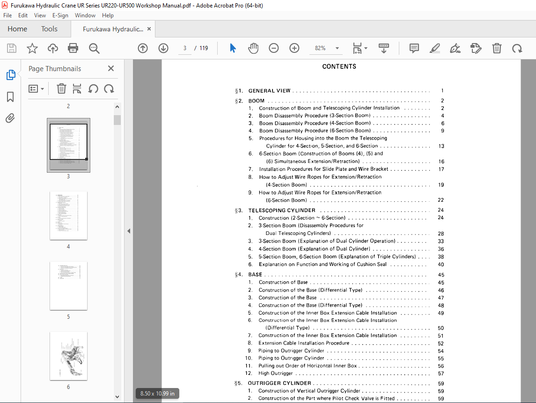This screenshot has width=536, height=403.
Task: Open the zoom level dropdown
Action: [337, 48]
